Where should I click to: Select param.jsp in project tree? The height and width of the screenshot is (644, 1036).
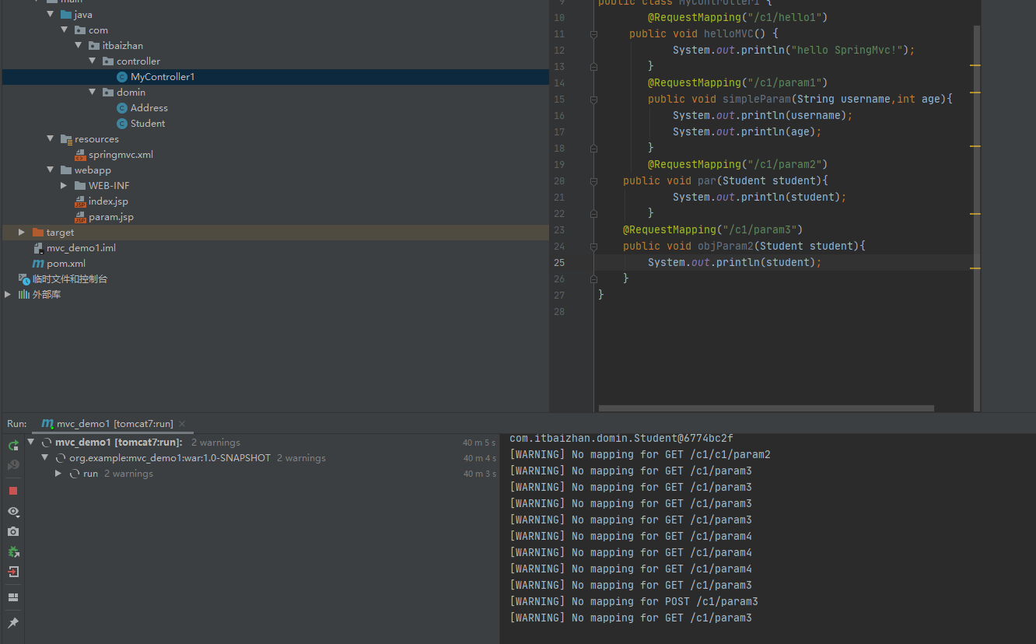pos(111,217)
